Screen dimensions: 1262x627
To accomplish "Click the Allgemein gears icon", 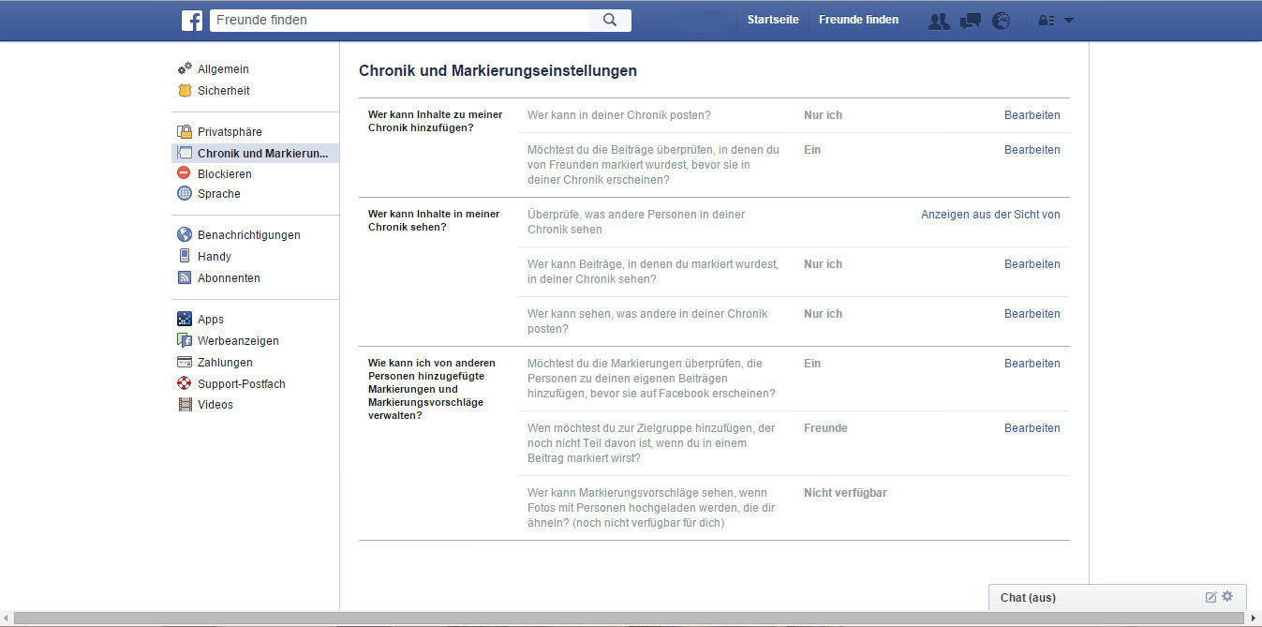I will tap(185, 68).
